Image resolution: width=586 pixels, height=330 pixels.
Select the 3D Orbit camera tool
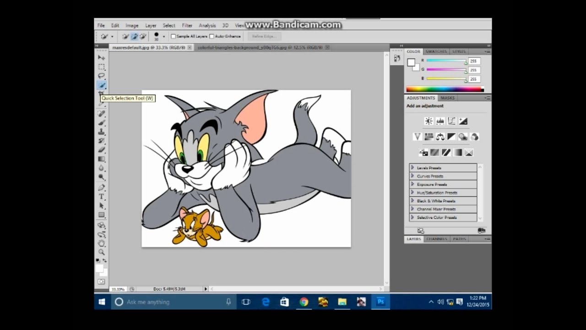(101, 234)
